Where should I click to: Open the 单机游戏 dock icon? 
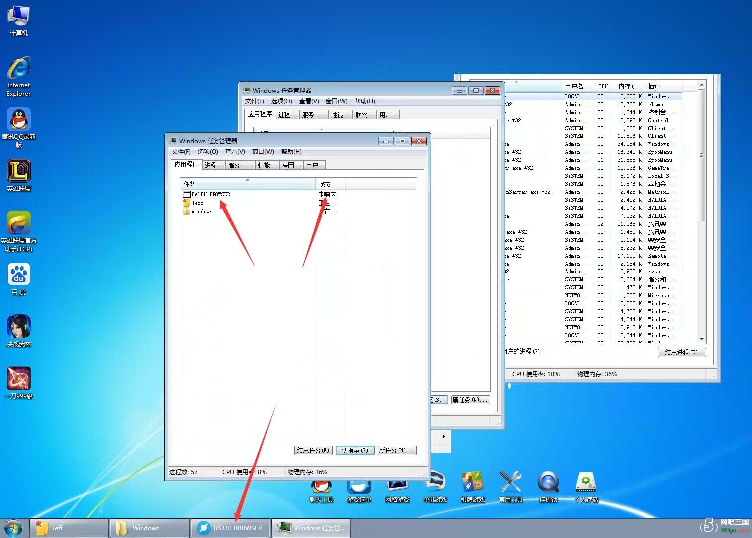(435, 486)
